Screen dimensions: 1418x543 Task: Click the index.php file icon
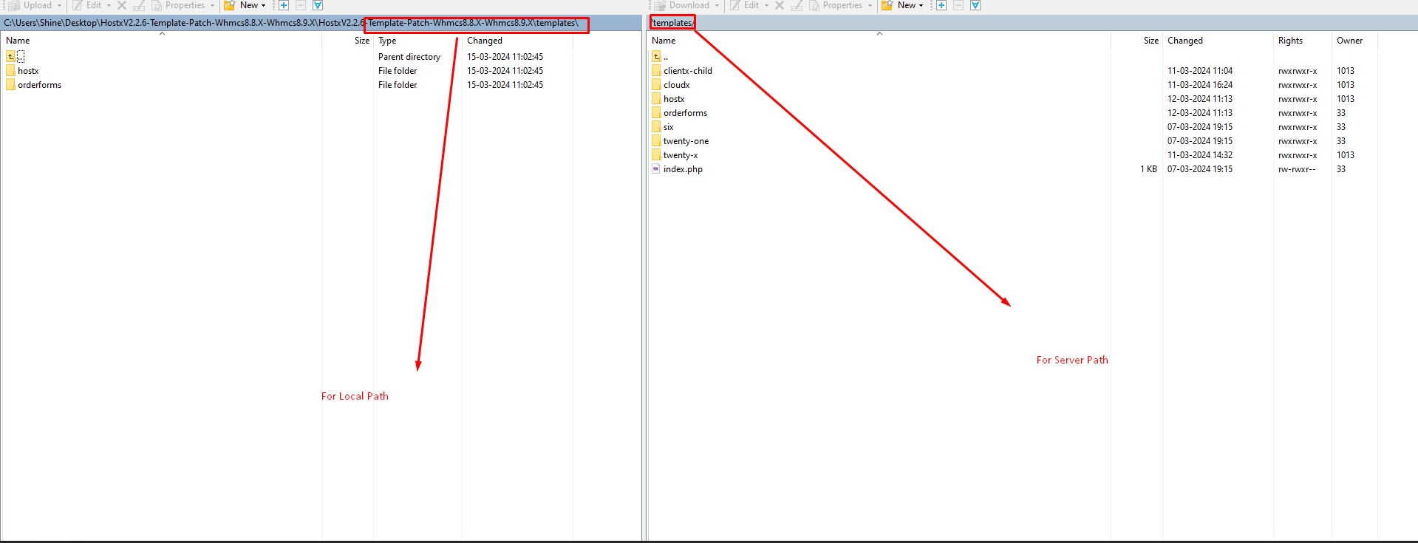(x=656, y=169)
